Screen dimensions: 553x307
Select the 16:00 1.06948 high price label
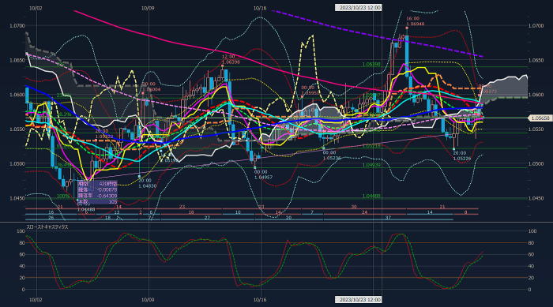(x=415, y=21)
